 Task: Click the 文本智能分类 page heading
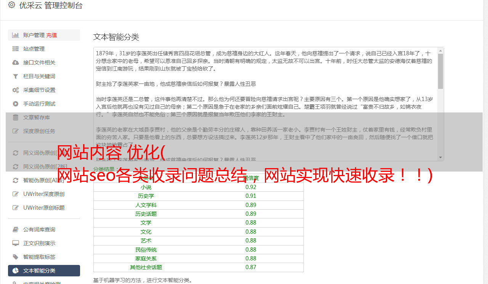click(116, 37)
